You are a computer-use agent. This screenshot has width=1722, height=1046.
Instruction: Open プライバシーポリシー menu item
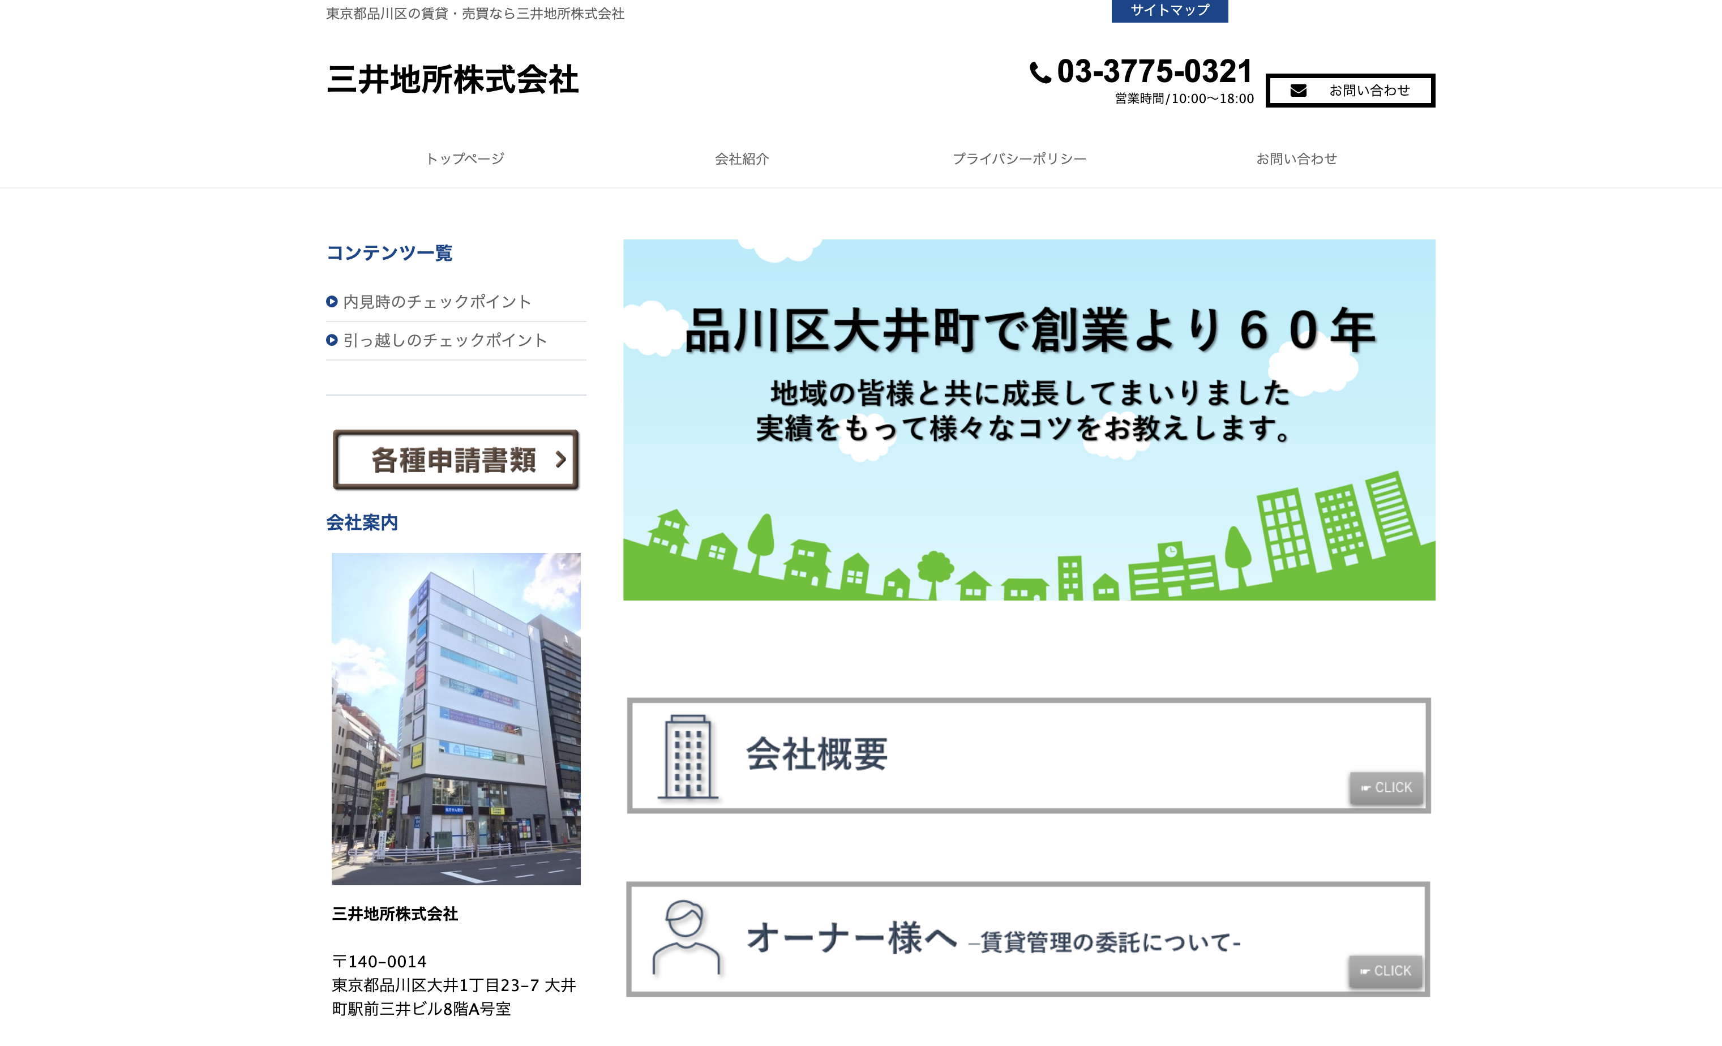pos(1019,158)
